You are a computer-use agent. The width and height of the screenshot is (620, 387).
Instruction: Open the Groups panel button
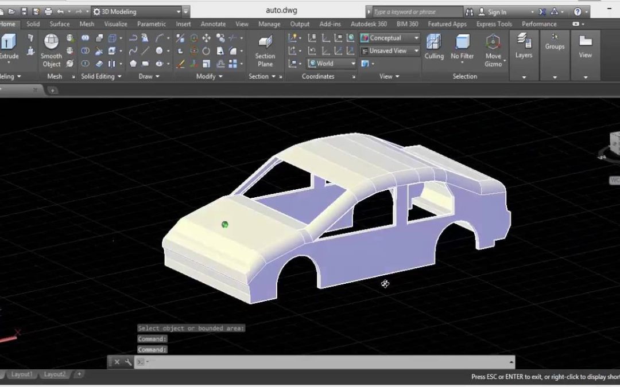(555, 41)
